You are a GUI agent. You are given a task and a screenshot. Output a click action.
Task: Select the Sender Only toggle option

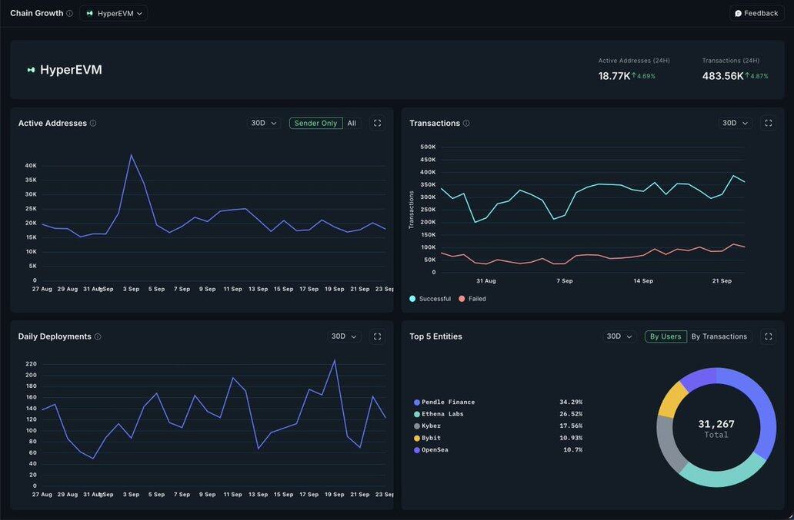click(315, 124)
